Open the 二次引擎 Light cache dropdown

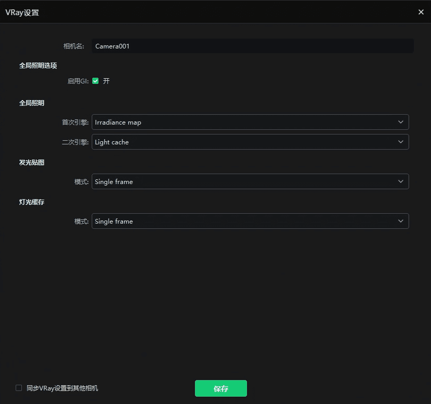click(245, 142)
